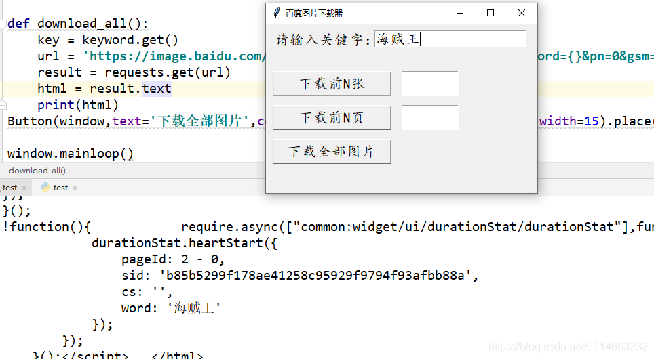Viewport: 654px width, 359px height.
Task: Click the 'result = requests.get(url)' line
Action: click(x=134, y=72)
